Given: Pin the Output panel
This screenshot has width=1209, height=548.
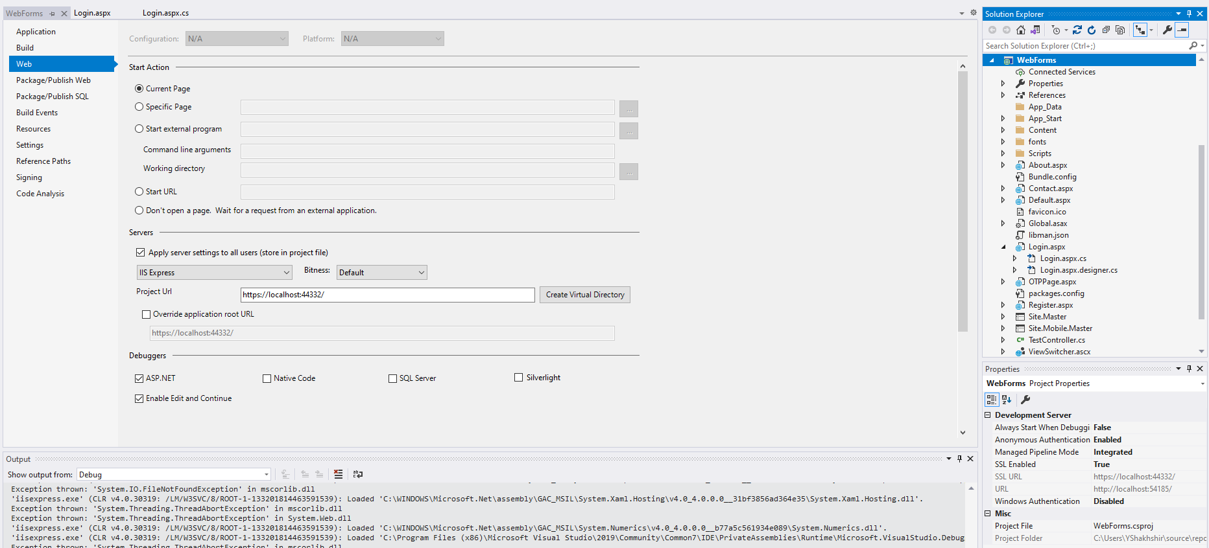Looking at the screenshot, I should coord(959,459).
